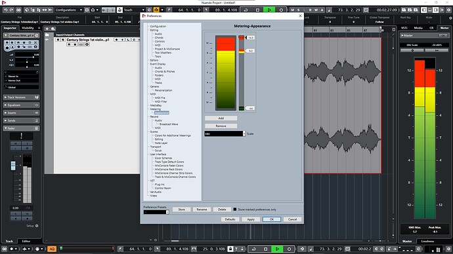
Task: Switch to Visibility tab
Action: 28,28
